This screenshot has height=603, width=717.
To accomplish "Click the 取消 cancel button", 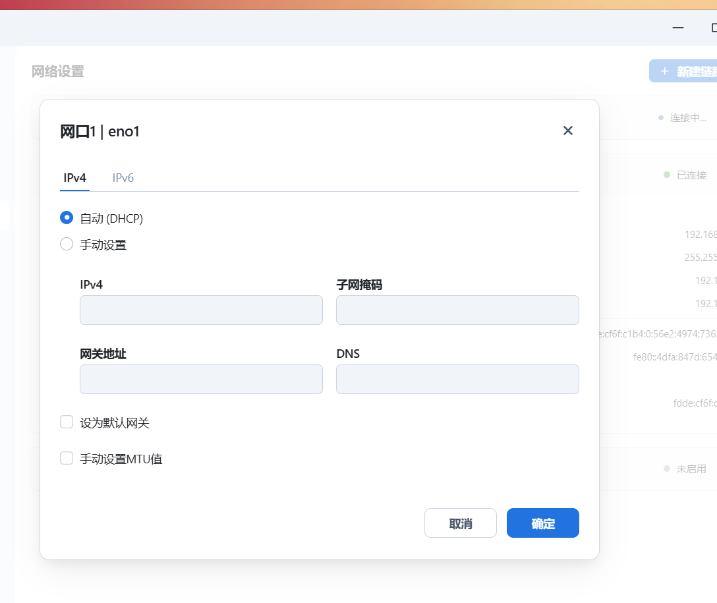I will click(x=460, y=523).
